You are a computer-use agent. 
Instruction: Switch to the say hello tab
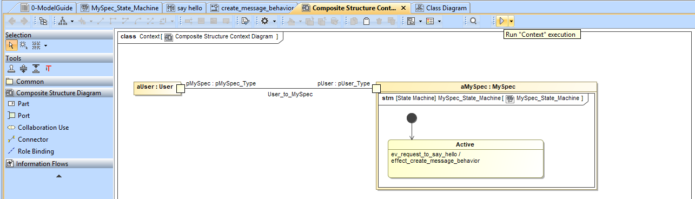(185, 8)
